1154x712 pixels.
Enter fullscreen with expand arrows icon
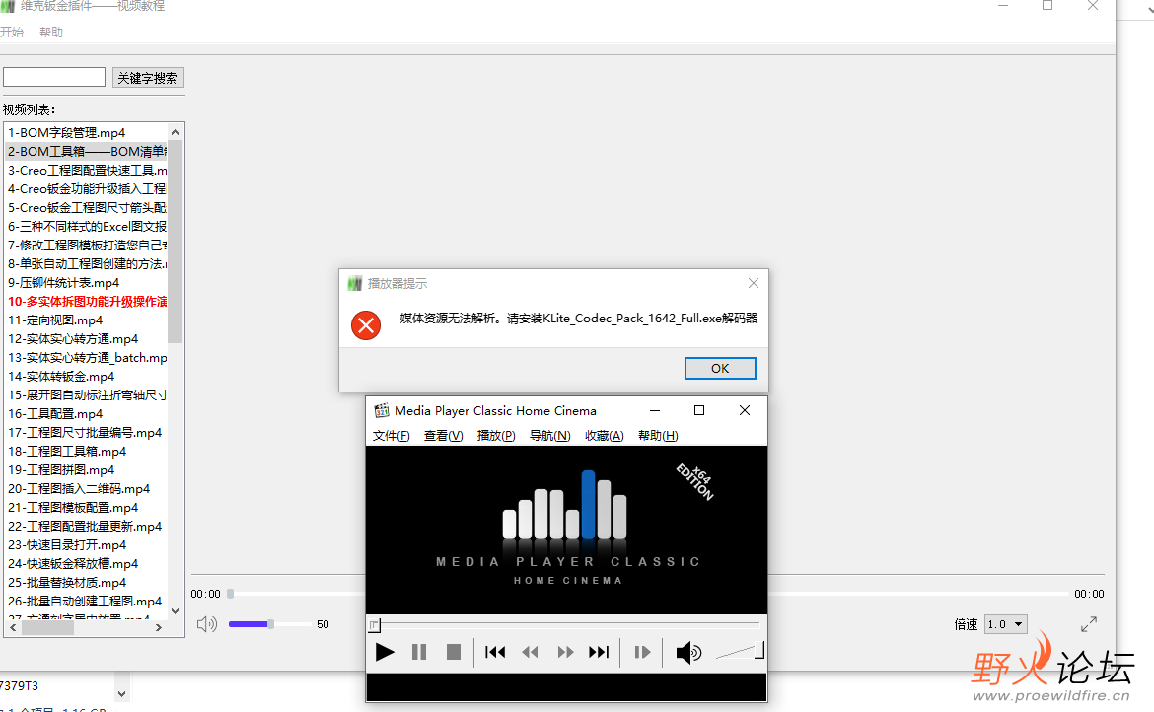click(x=1089, y=624)
